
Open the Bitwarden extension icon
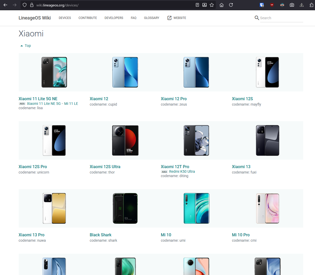[x=262, y=5]
